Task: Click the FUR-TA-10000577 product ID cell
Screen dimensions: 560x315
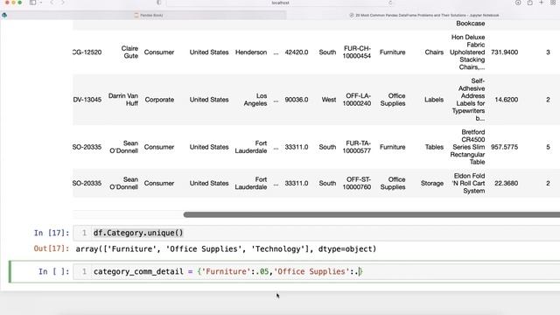Action: [357, 147]
